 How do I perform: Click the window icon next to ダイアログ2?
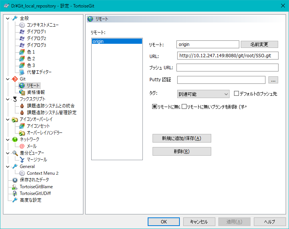[x=22, y=39]
